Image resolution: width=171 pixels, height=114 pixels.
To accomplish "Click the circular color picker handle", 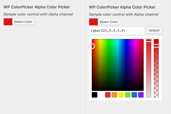I will 92,46.
